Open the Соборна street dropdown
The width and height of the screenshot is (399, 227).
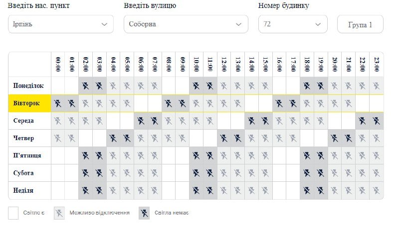click(186, 24)
